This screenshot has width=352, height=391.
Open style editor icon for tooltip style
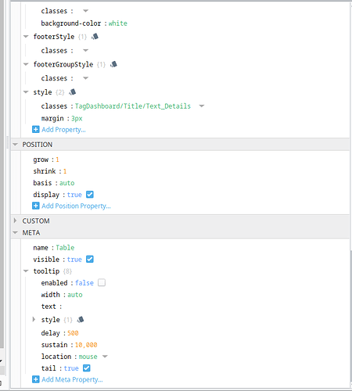[81, 320]
